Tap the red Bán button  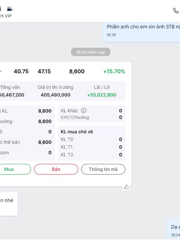pyautogui.click(x=56, y=169)
